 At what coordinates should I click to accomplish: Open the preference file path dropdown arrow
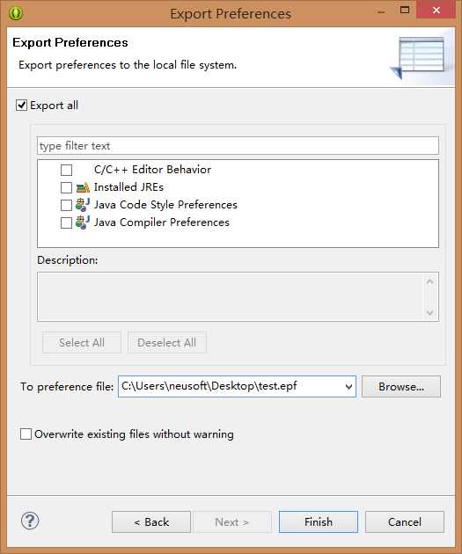[x=348, y=387]
